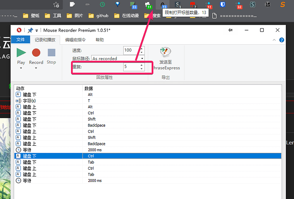Open the Play button dropdown arrow
Image resolution: width=294 pixels, height=199 pixels.
point(21,68)
